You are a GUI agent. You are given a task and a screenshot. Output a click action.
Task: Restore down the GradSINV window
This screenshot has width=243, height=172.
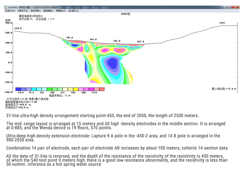click(x=229, y=7)
